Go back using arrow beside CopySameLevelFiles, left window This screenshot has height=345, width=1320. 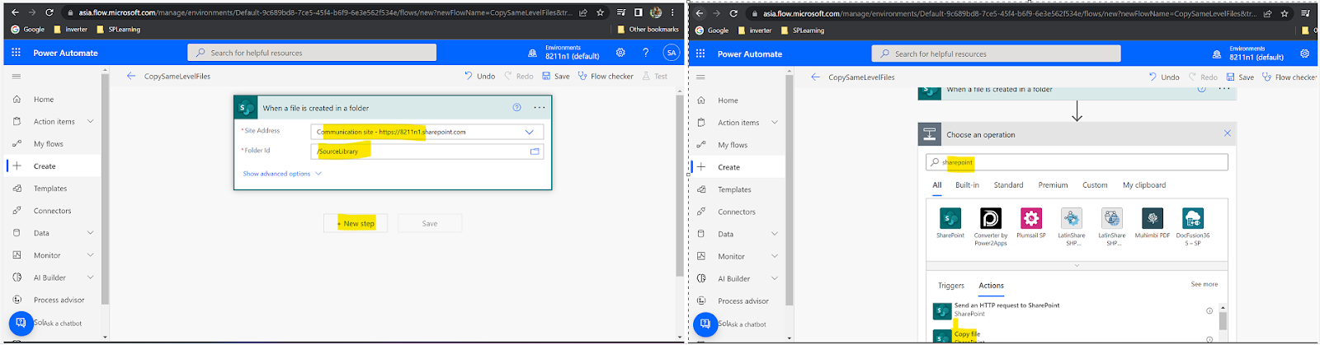(131, 76)
